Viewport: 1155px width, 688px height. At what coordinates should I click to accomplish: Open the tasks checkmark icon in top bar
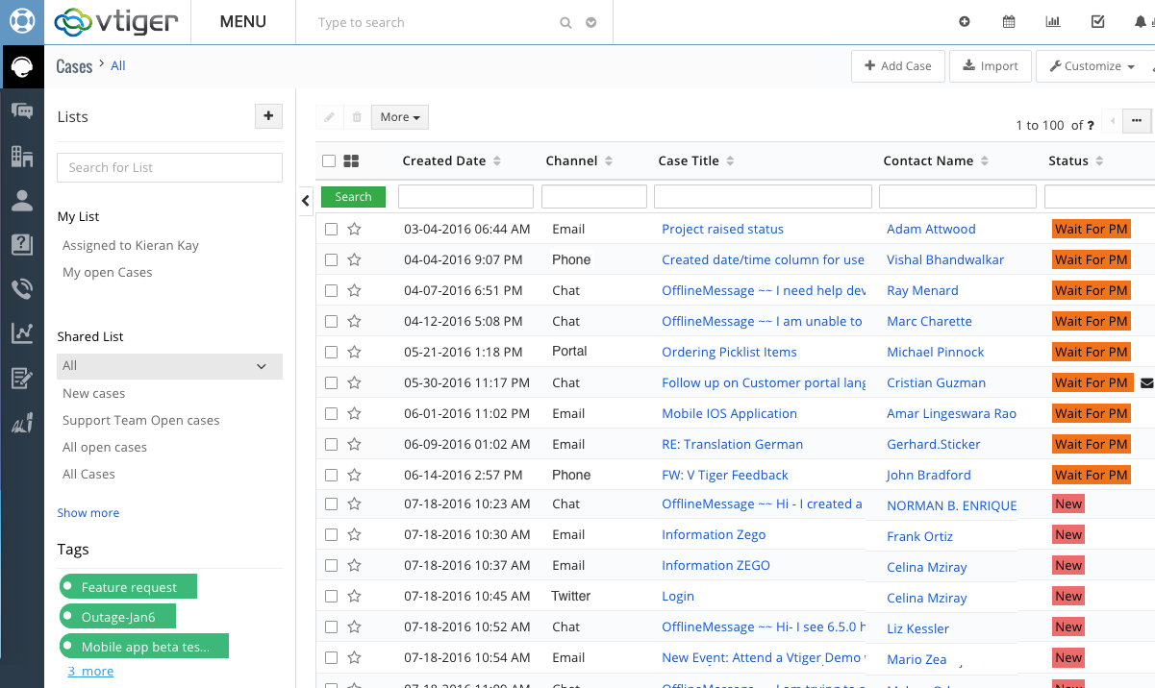[x=1097, y=22]
